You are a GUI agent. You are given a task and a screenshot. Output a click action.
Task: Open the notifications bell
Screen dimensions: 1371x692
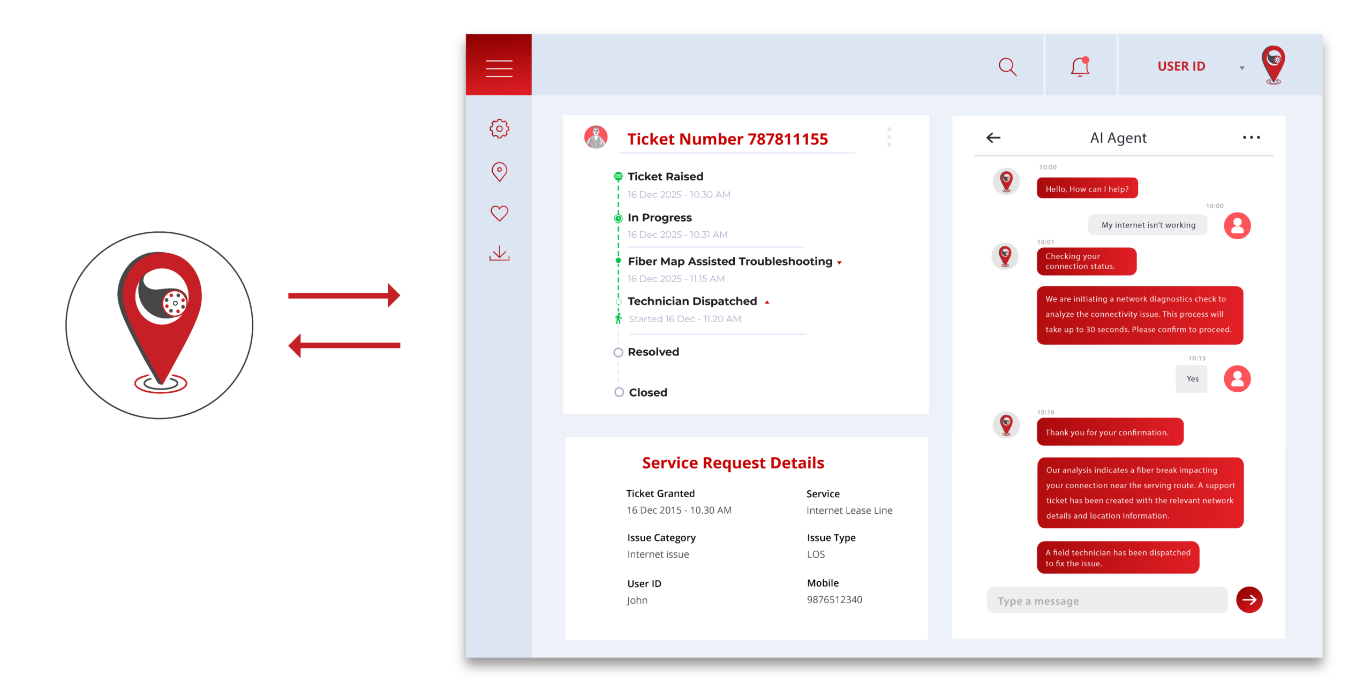pyautogui.click(x=1080, y=67)
